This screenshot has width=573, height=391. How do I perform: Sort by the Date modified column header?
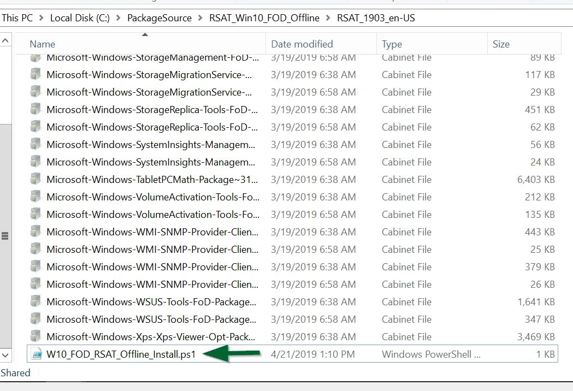pos(321,44)
